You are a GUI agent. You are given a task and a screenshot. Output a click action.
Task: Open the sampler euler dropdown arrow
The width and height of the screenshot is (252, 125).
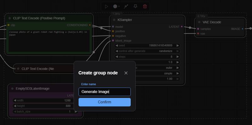(178, 68)
